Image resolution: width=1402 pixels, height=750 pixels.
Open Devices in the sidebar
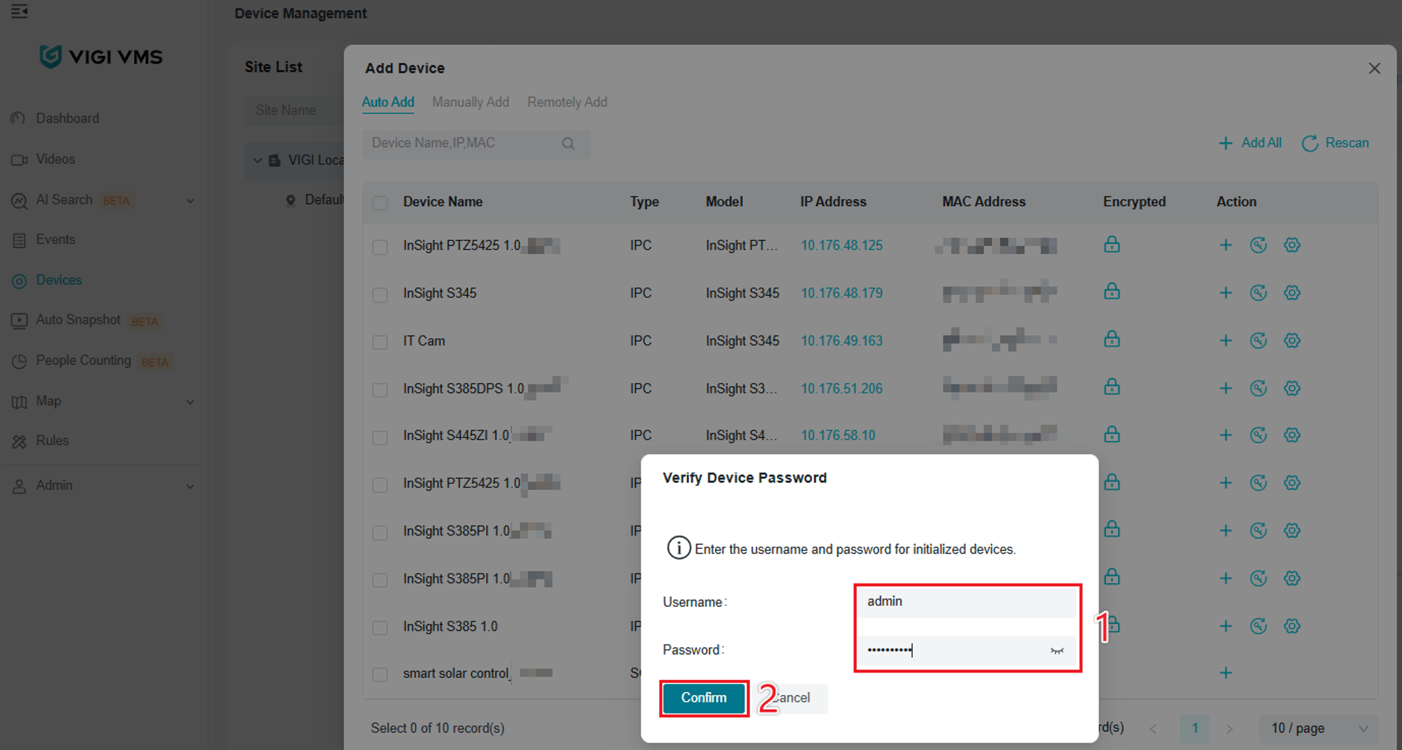(x=59, y=280)
